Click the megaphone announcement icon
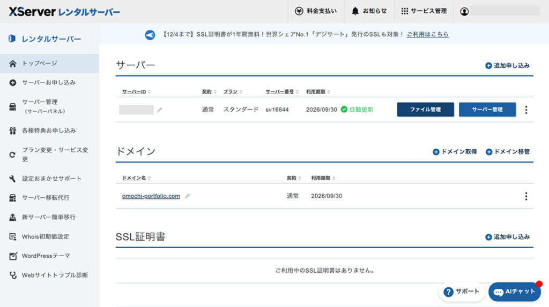The image size is (549, 307). pyautogui.click(x=150, y=35)
